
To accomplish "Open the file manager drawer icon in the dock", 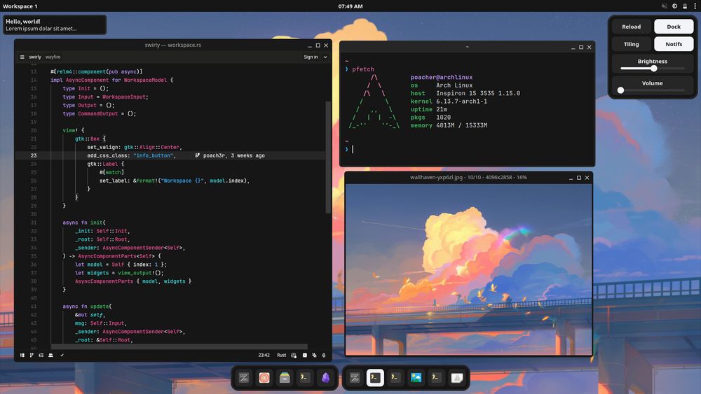I will 285,378.
